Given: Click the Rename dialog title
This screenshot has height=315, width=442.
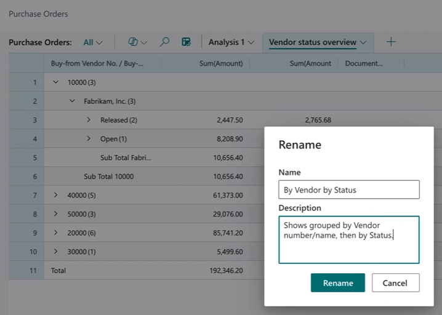Looking at the screenshot, I should [300, 145].
